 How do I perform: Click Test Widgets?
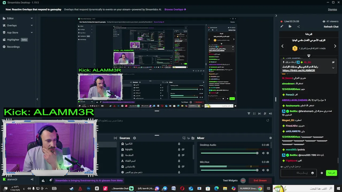[x=230, y=181]
